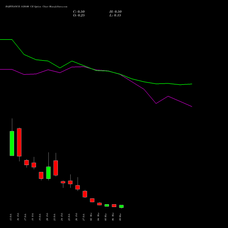Click the '25 Feb' date axis label
This screenshot has width=228, height=228.
(69, 217)
